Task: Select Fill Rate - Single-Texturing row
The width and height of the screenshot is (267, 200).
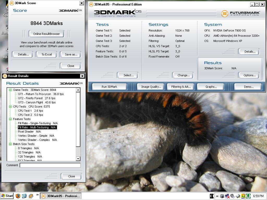Action: [38, 123]
